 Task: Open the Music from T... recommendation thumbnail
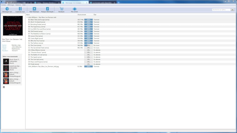coord(6,61)
